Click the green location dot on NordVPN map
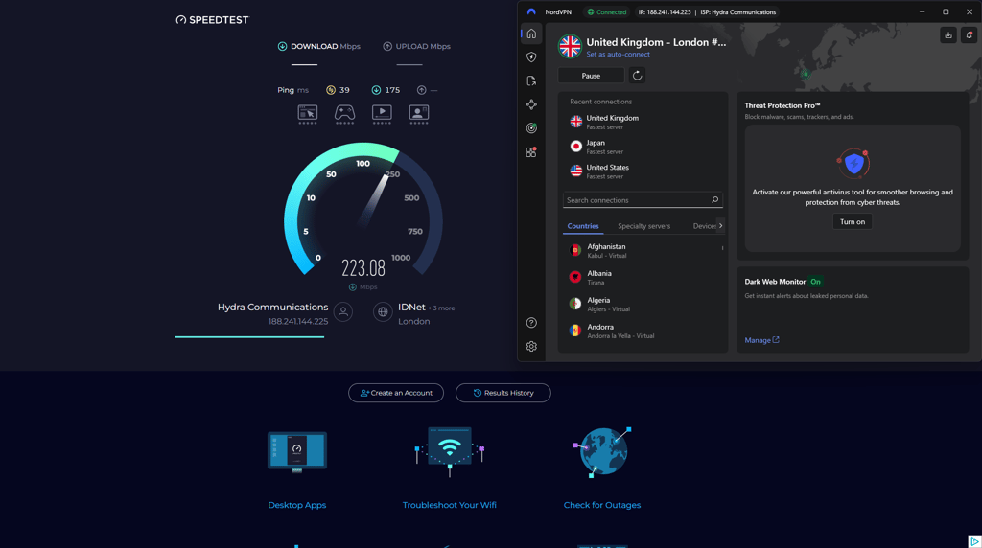 [806, 74]
